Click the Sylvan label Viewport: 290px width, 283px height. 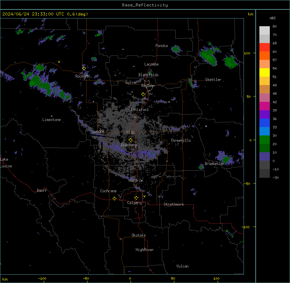click(131, 82)
